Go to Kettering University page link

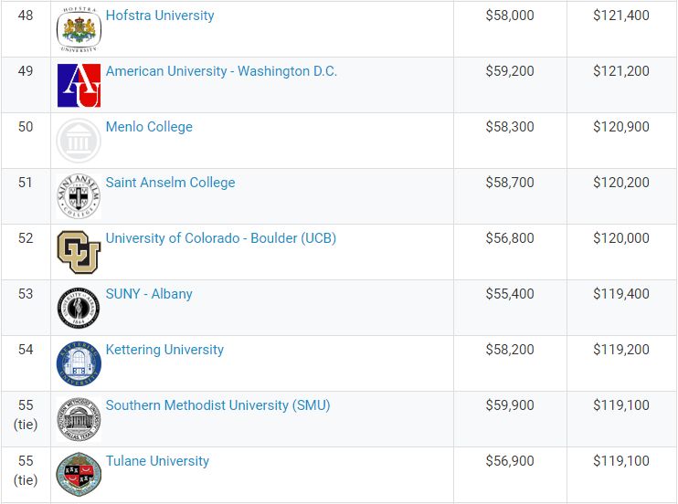click(164, 350)
